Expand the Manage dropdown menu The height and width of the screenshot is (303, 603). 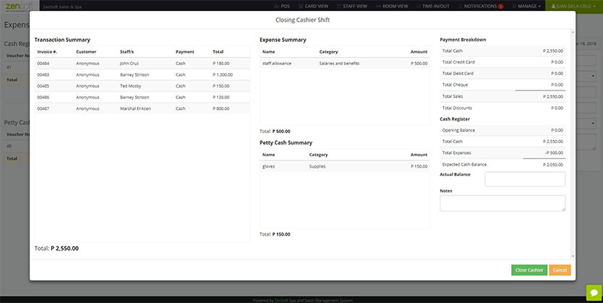(x=526, y=7)
